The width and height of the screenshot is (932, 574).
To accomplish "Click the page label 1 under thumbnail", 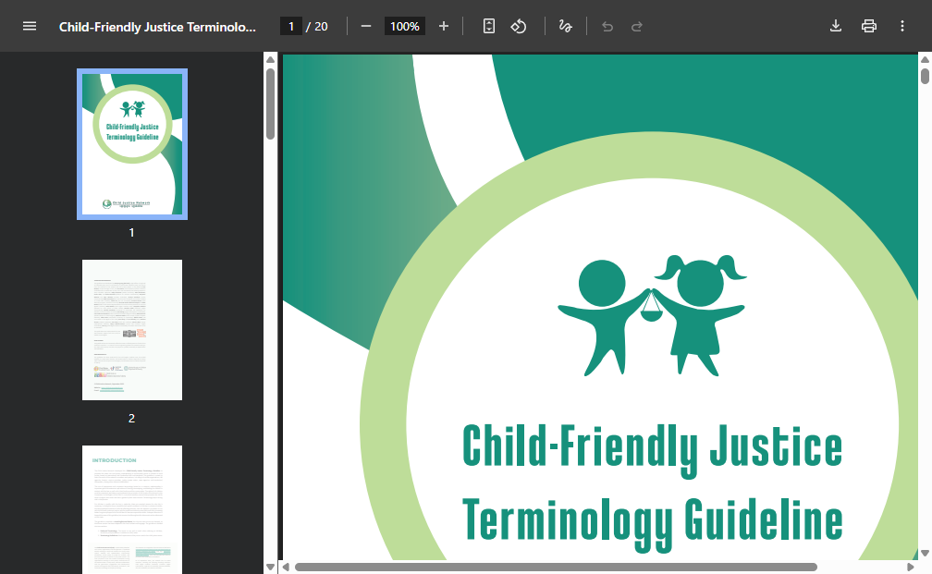I will [x=132, y=233].
